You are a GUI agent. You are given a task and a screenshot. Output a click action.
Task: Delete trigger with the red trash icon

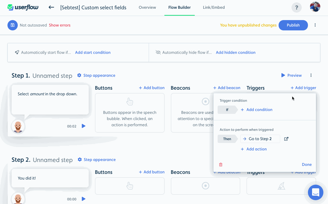221,165
